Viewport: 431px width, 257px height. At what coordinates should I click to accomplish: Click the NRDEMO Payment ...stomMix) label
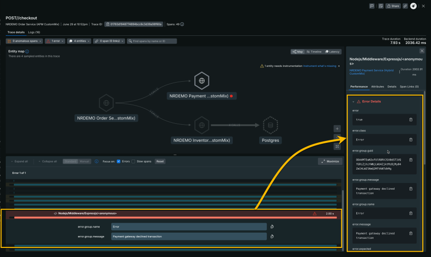click(202, 96)
